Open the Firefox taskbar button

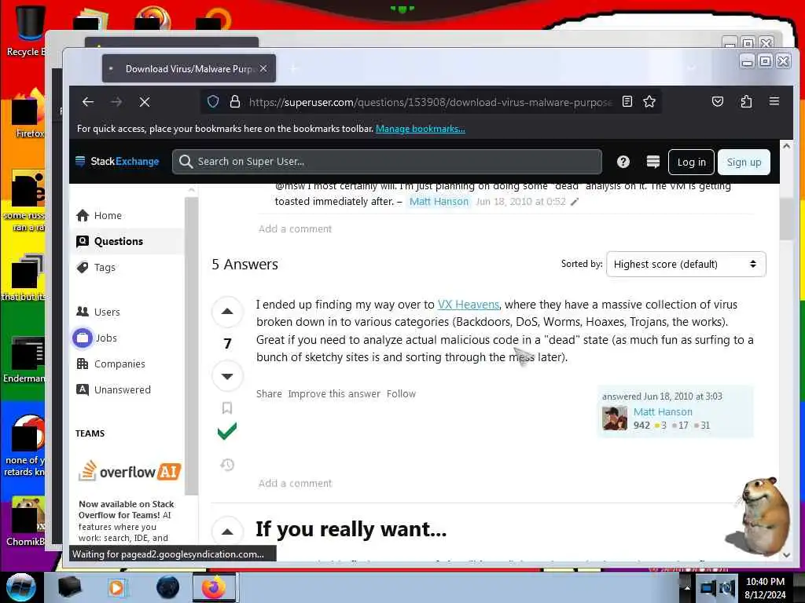click(214, 587)
